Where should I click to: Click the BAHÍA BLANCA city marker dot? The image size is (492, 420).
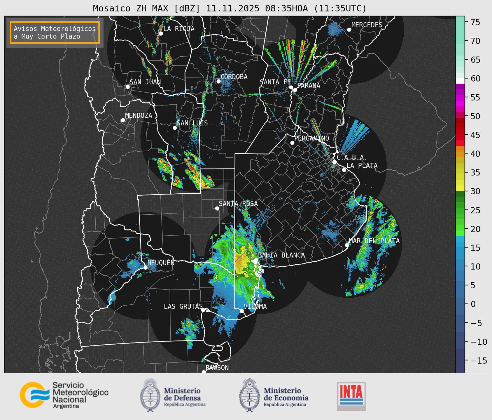[x=256, y=260]
